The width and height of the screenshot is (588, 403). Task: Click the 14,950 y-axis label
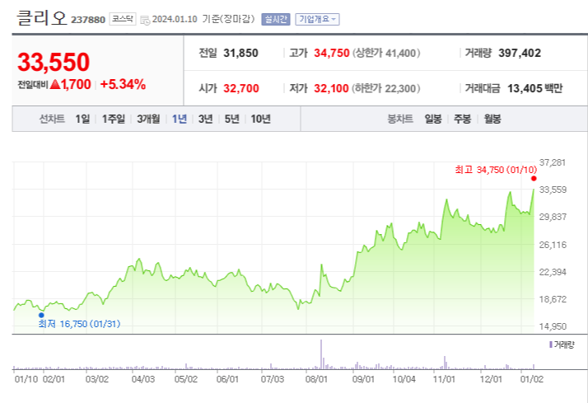tap(553, 326)
